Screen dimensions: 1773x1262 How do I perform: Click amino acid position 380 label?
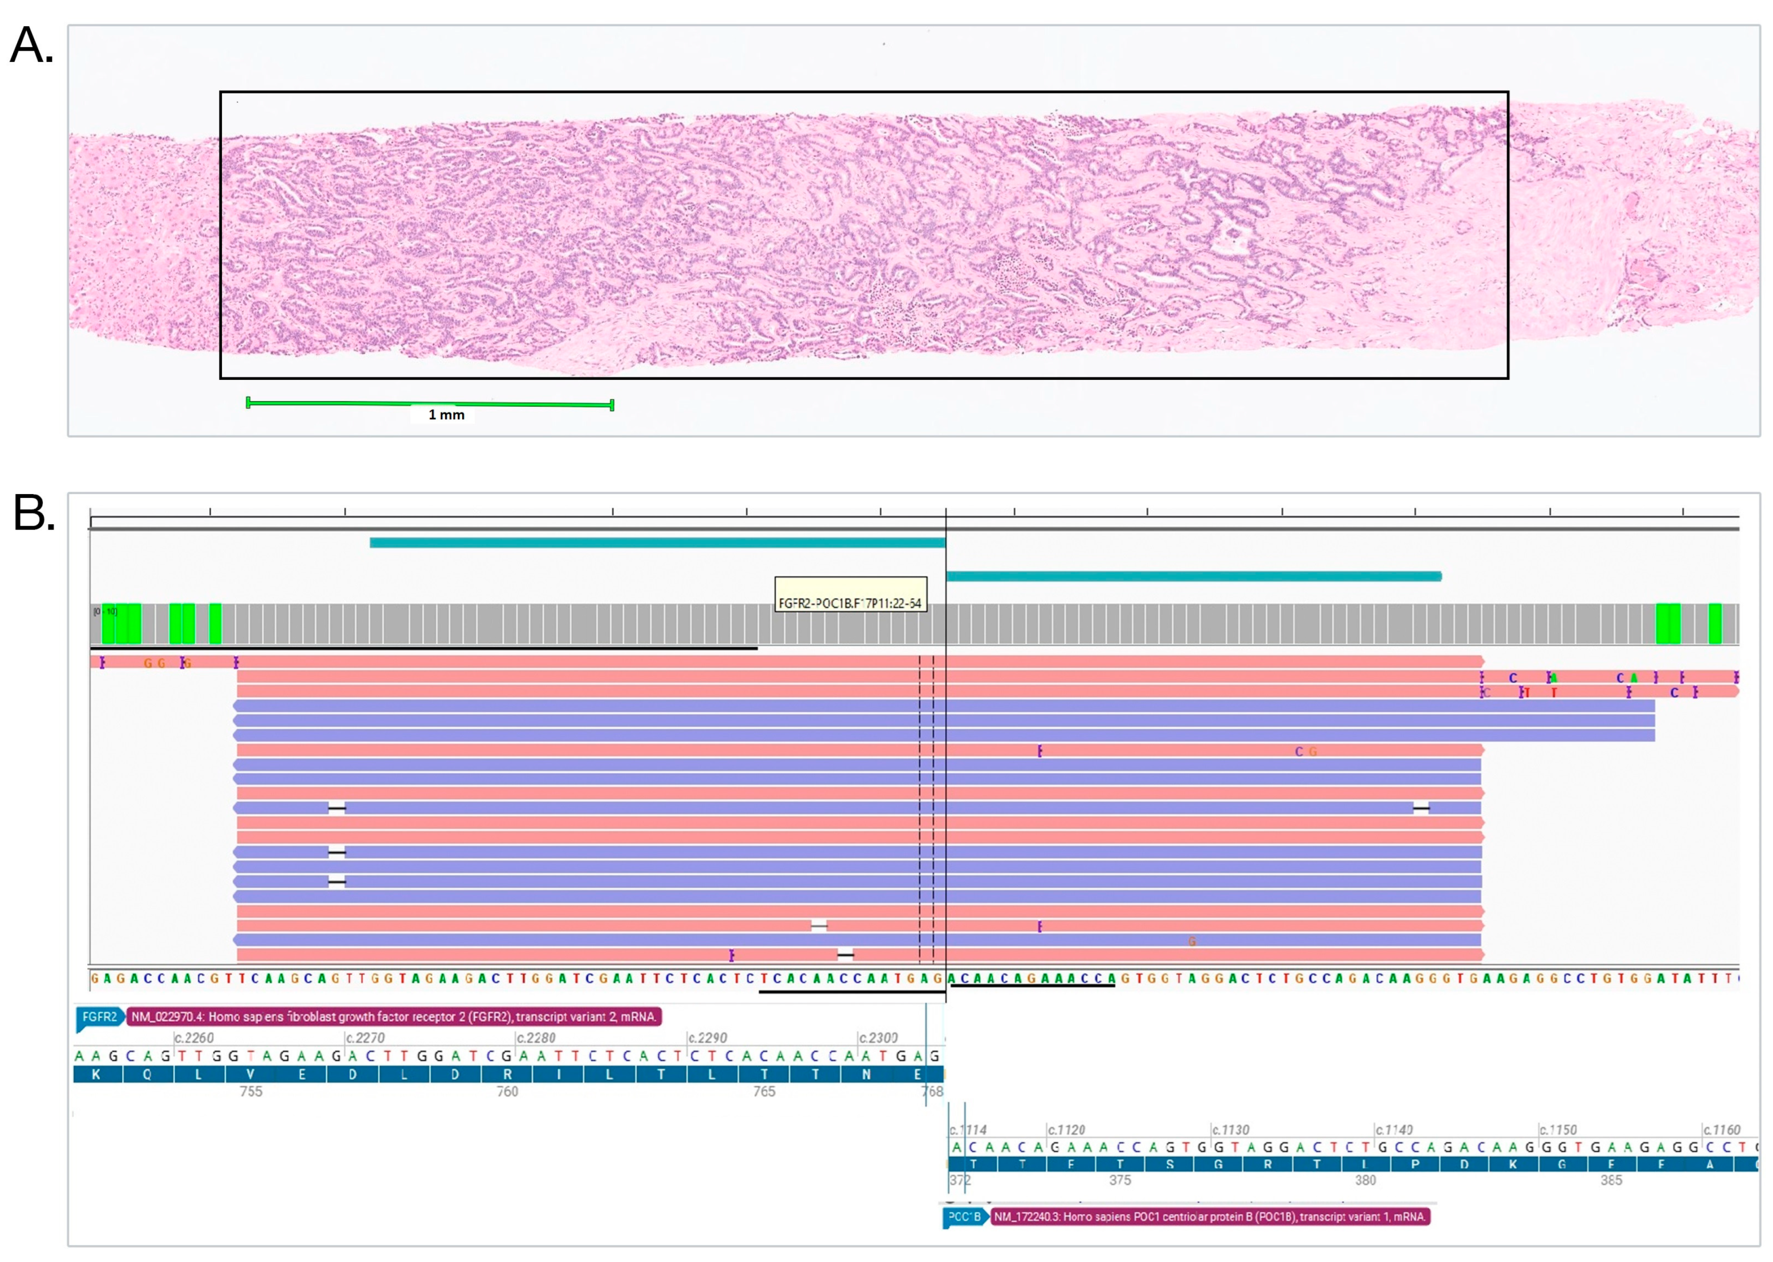click(1365, 1180)
